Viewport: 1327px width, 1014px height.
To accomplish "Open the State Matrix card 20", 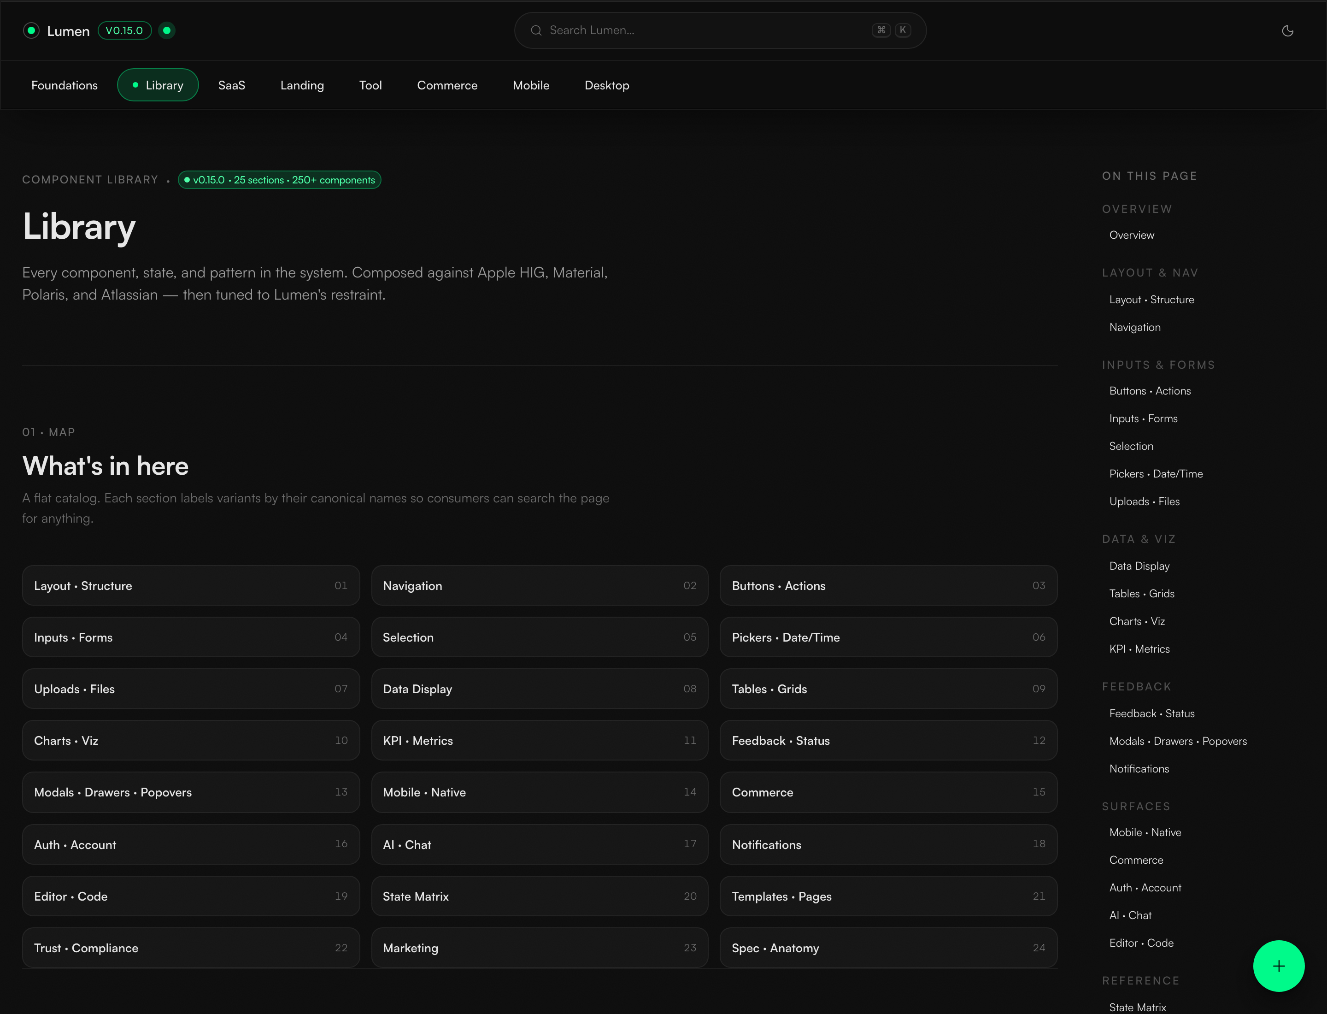I will coord(540,896).
